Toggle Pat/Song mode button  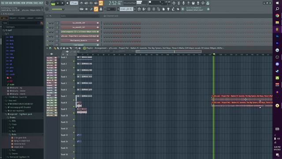[53, 3]
